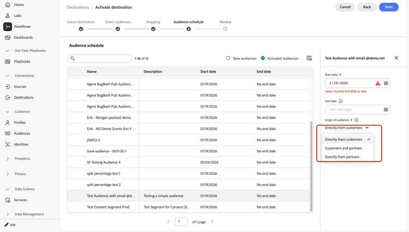Go to previous page arrow
The height and width of the screenshot is (232, 409).
[169, 222]
